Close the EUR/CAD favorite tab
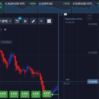Viewport: 99px width, 99px height. 40,4
